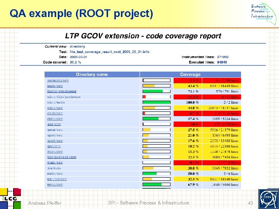Click the red clib/src percentage cell

188,113
